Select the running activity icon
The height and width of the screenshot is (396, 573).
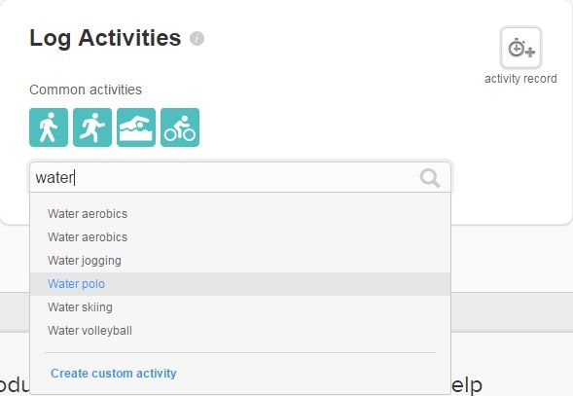[x=92, y=127]
